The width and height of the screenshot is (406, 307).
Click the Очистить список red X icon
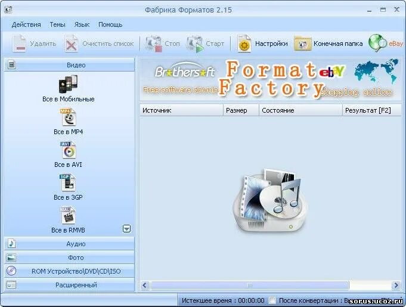(x=71, y=44)
